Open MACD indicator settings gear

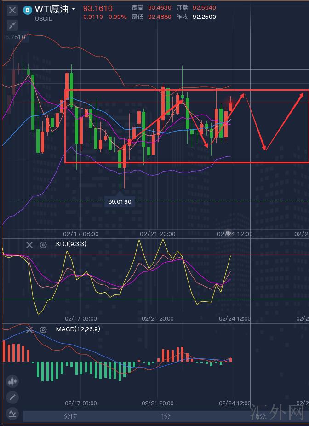tap(43, 329)
